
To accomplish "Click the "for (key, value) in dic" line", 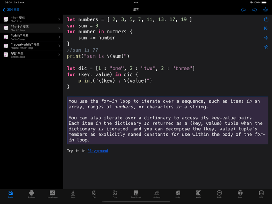I will [x=102, y=74].
